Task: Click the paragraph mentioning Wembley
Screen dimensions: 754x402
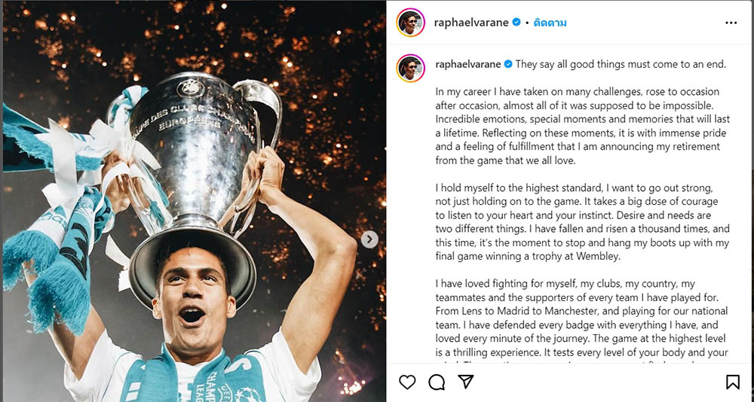Action: coord(582,222)
